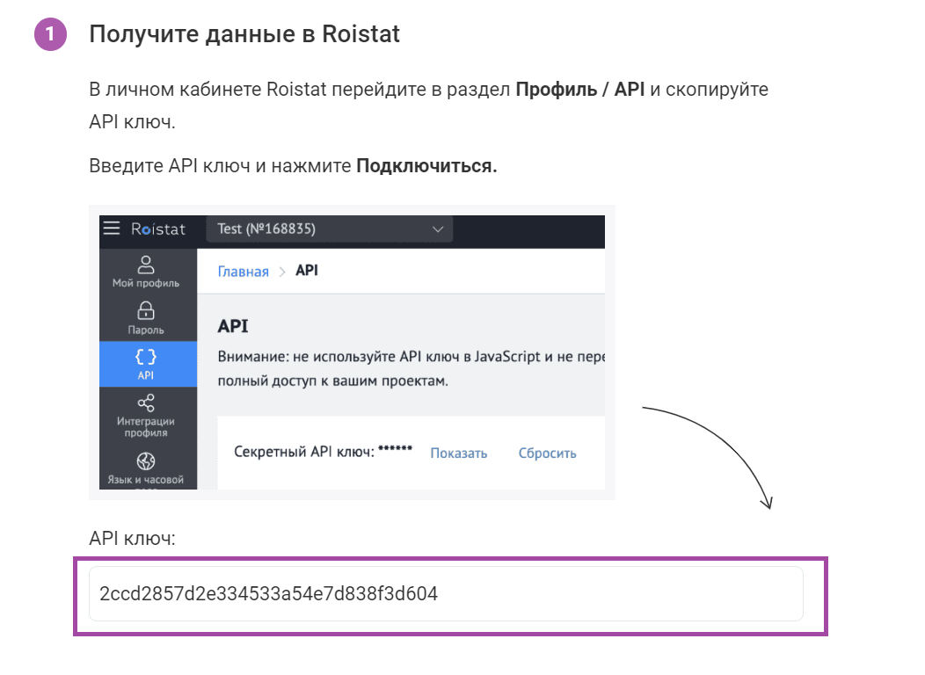Image resolution: width=925 pixels, height=675 pixels.
Task: Select the API curly braces icon
Action: pyautogui.click(x=146, y=357)
